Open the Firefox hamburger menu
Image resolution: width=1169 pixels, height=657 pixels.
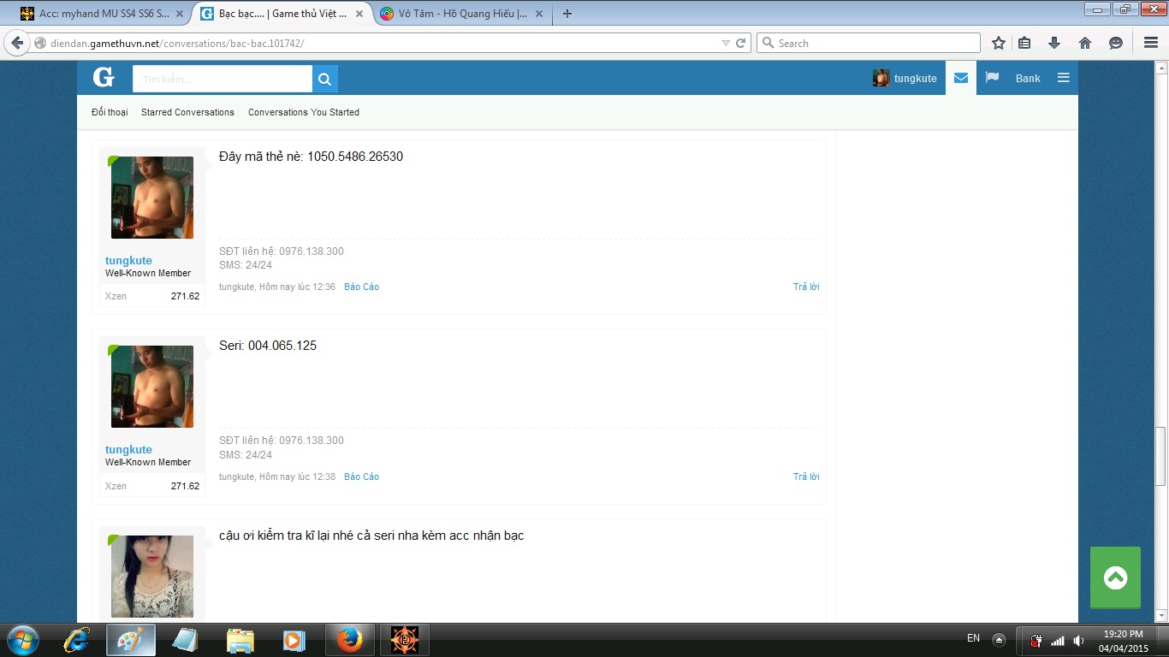(x=1151, y=43)
